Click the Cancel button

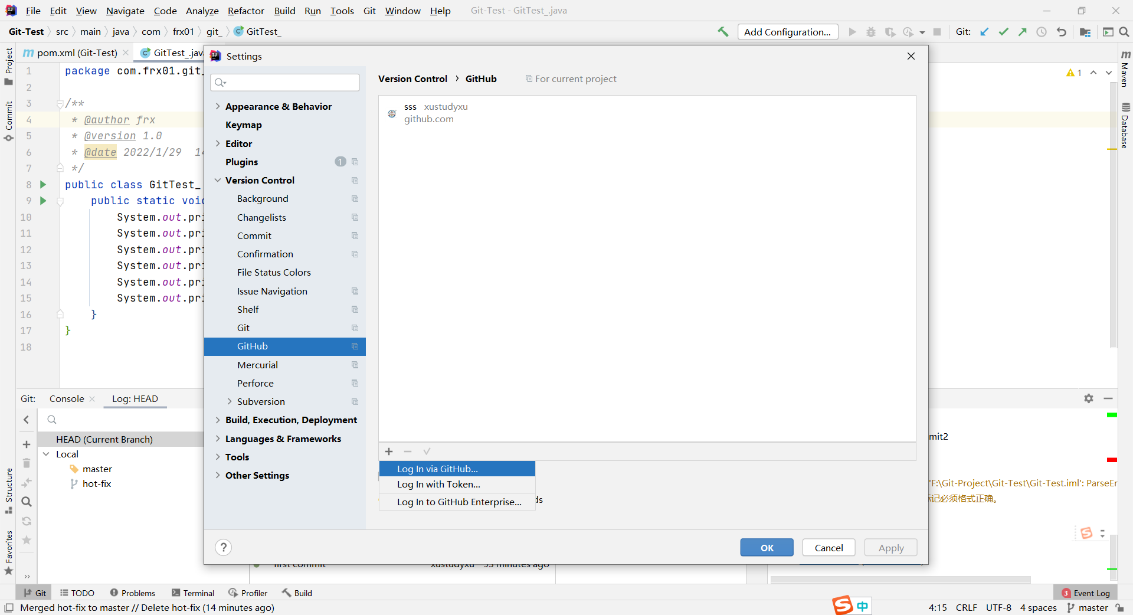pos(829,548)
